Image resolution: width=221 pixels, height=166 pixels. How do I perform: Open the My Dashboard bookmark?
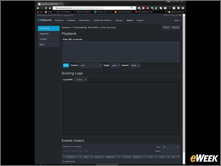144,12
